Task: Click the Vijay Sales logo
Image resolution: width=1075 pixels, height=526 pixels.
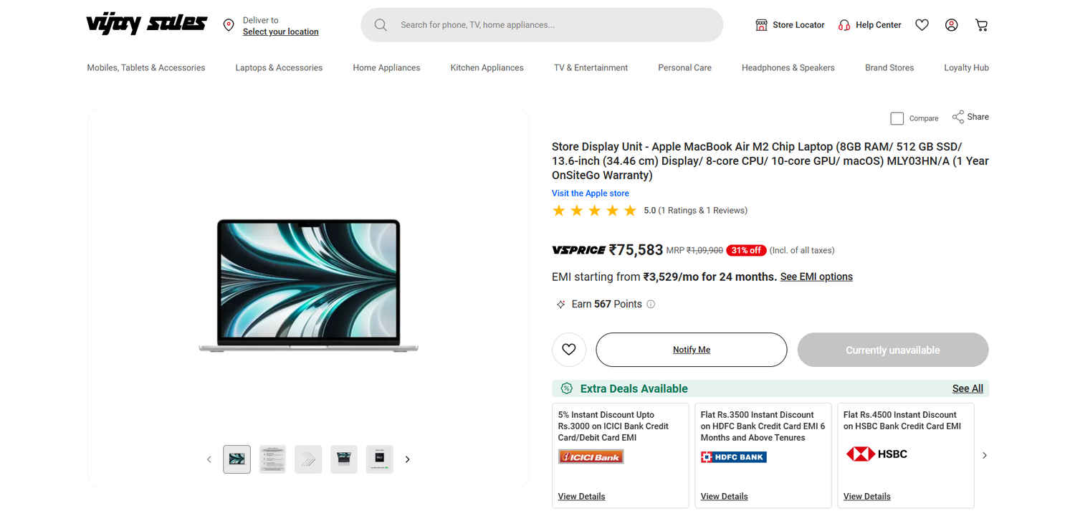Action: coord(146,24)
